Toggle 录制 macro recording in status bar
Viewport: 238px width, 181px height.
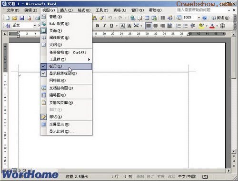[x=140, y=176]
